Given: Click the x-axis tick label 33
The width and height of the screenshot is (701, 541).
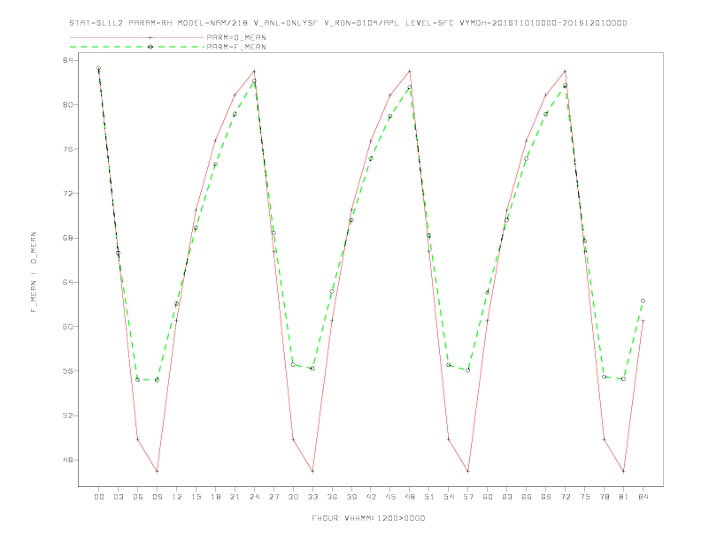Looking at the screenshot, I should (312, 497).
